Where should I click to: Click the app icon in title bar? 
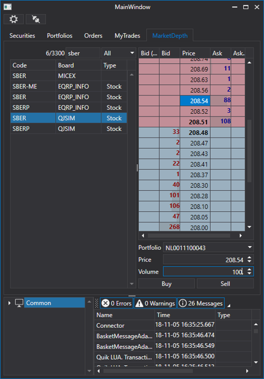point(7,7)
